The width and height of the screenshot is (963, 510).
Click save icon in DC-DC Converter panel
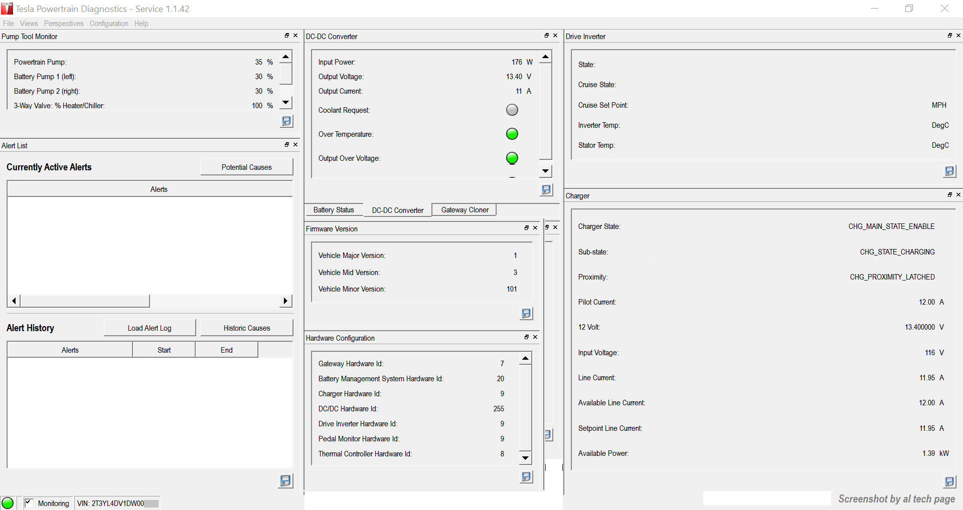[x=546, y=190]
